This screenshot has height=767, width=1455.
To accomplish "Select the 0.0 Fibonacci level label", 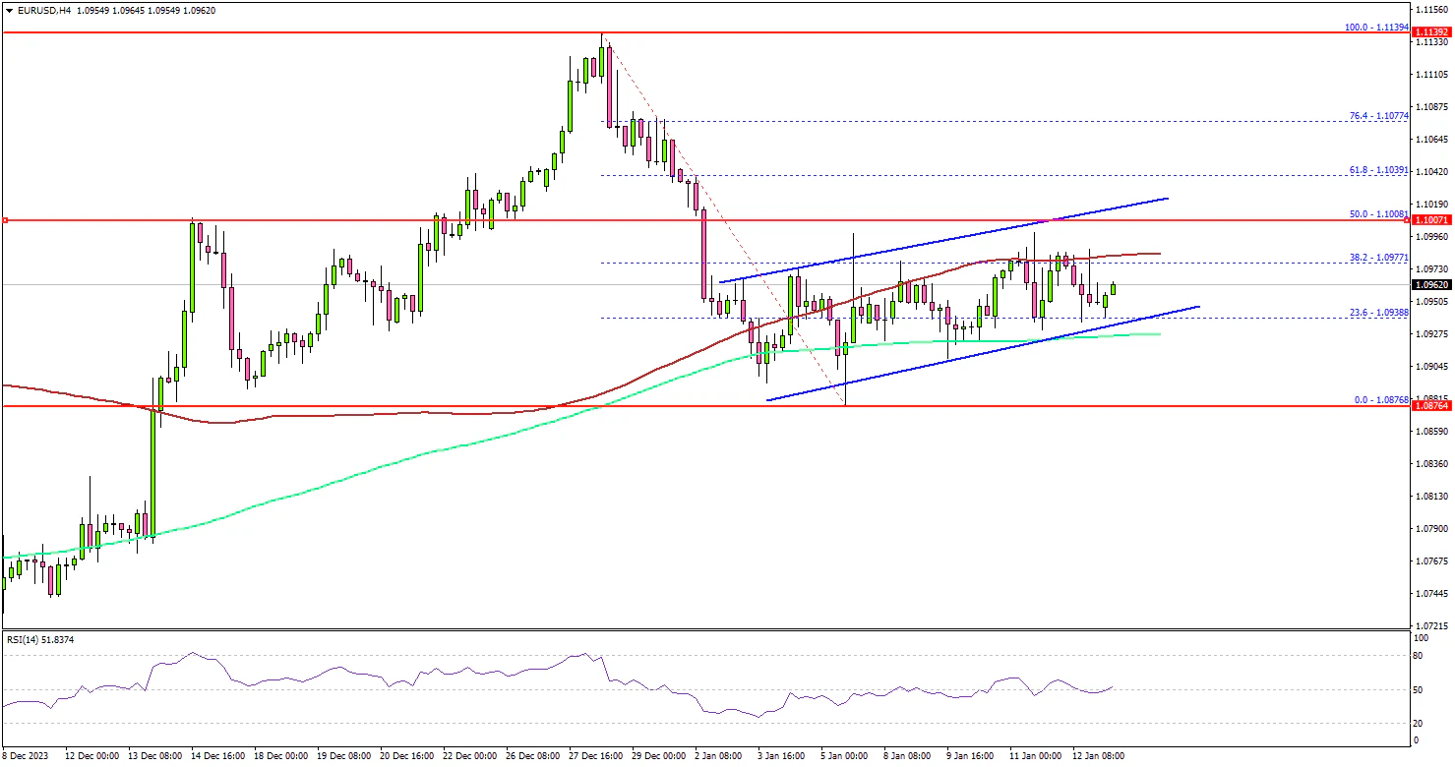I will point(1380,399).
